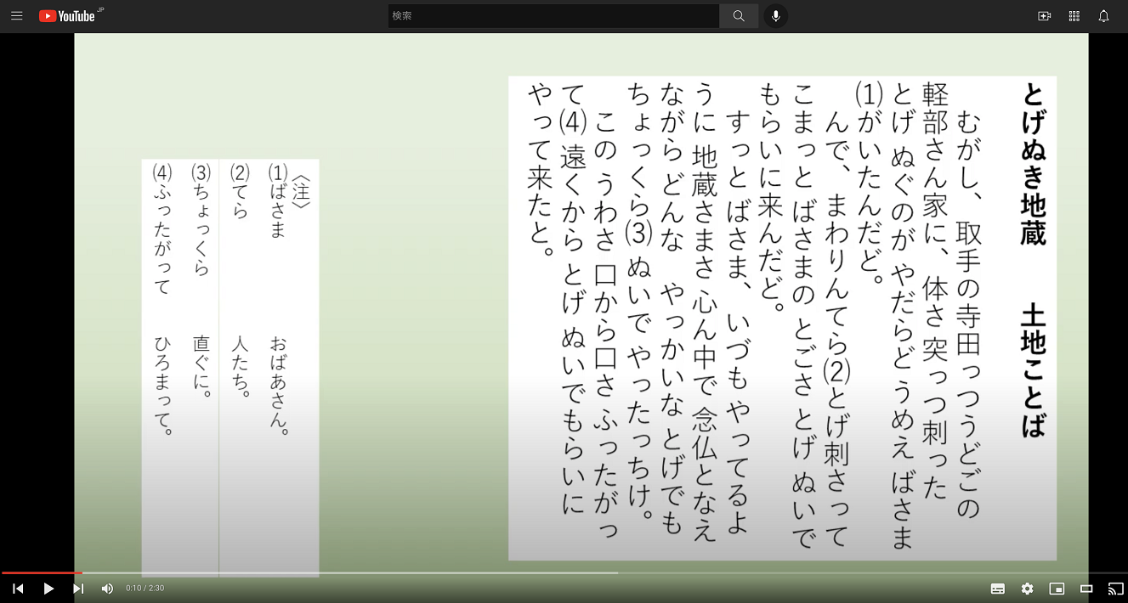Switch to miniplayer mode
This screenshot has width=1128, height=603.
coord(1057,589)
